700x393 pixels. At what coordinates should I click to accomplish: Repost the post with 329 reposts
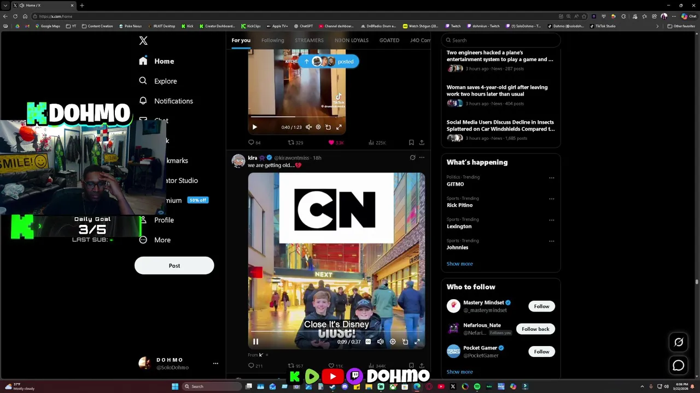coord(295,142)
